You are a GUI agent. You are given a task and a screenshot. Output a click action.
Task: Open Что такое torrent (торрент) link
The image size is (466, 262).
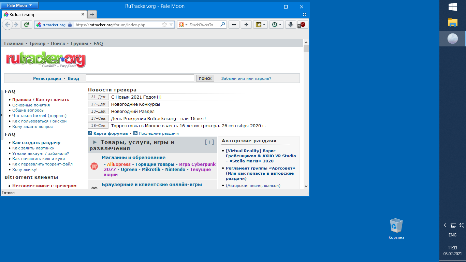(39, 116)
